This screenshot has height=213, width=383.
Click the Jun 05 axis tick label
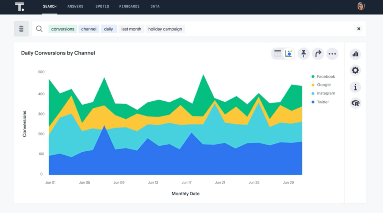point(84,183)
